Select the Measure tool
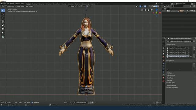The height and width of the screenshot is (110, 196). click(3, 36)
